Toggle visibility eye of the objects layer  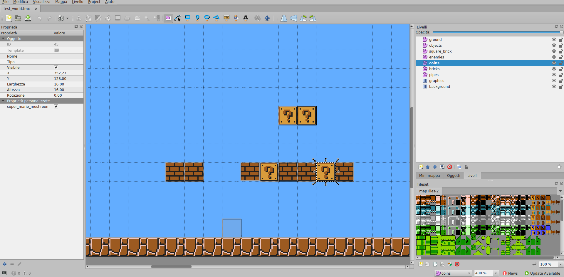(x=554, y=45)
